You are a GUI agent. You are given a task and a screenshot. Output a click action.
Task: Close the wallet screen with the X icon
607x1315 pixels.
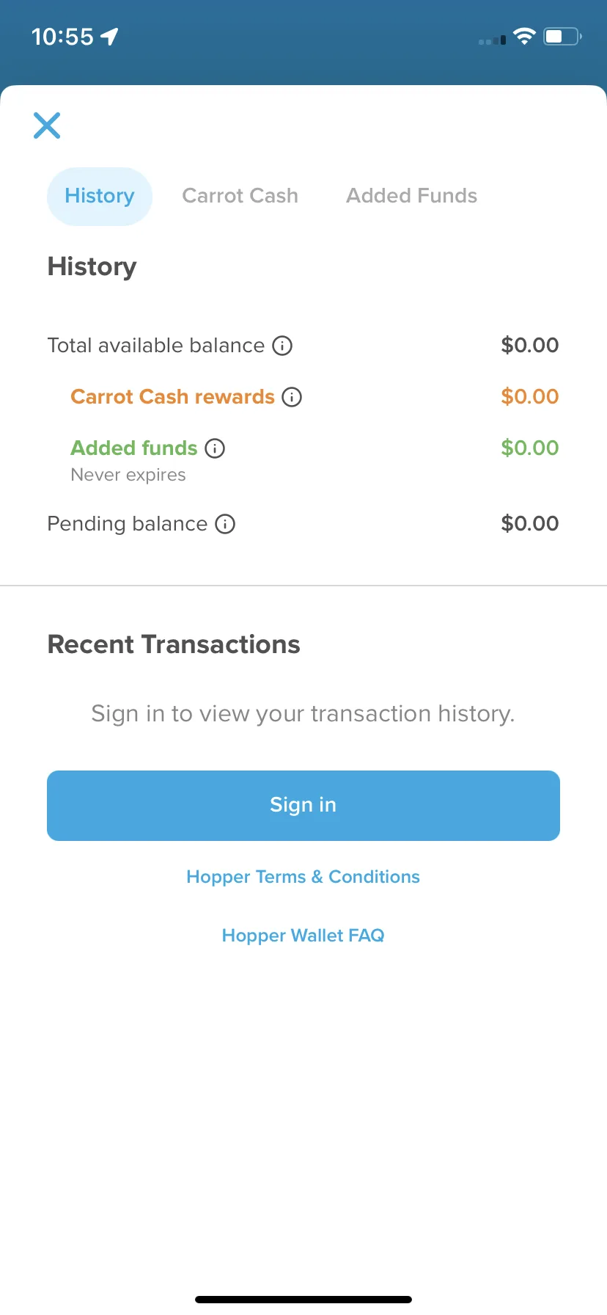click(47, 125)
